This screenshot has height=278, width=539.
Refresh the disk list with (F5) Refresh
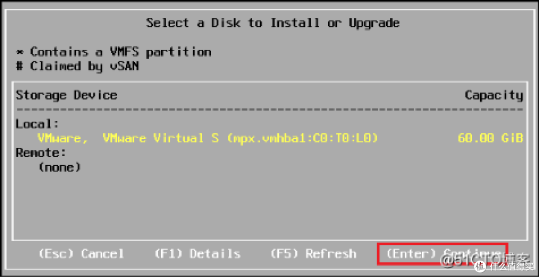[313, 254]
